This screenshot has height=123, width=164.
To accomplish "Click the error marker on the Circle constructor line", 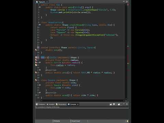I will (36, 63).
